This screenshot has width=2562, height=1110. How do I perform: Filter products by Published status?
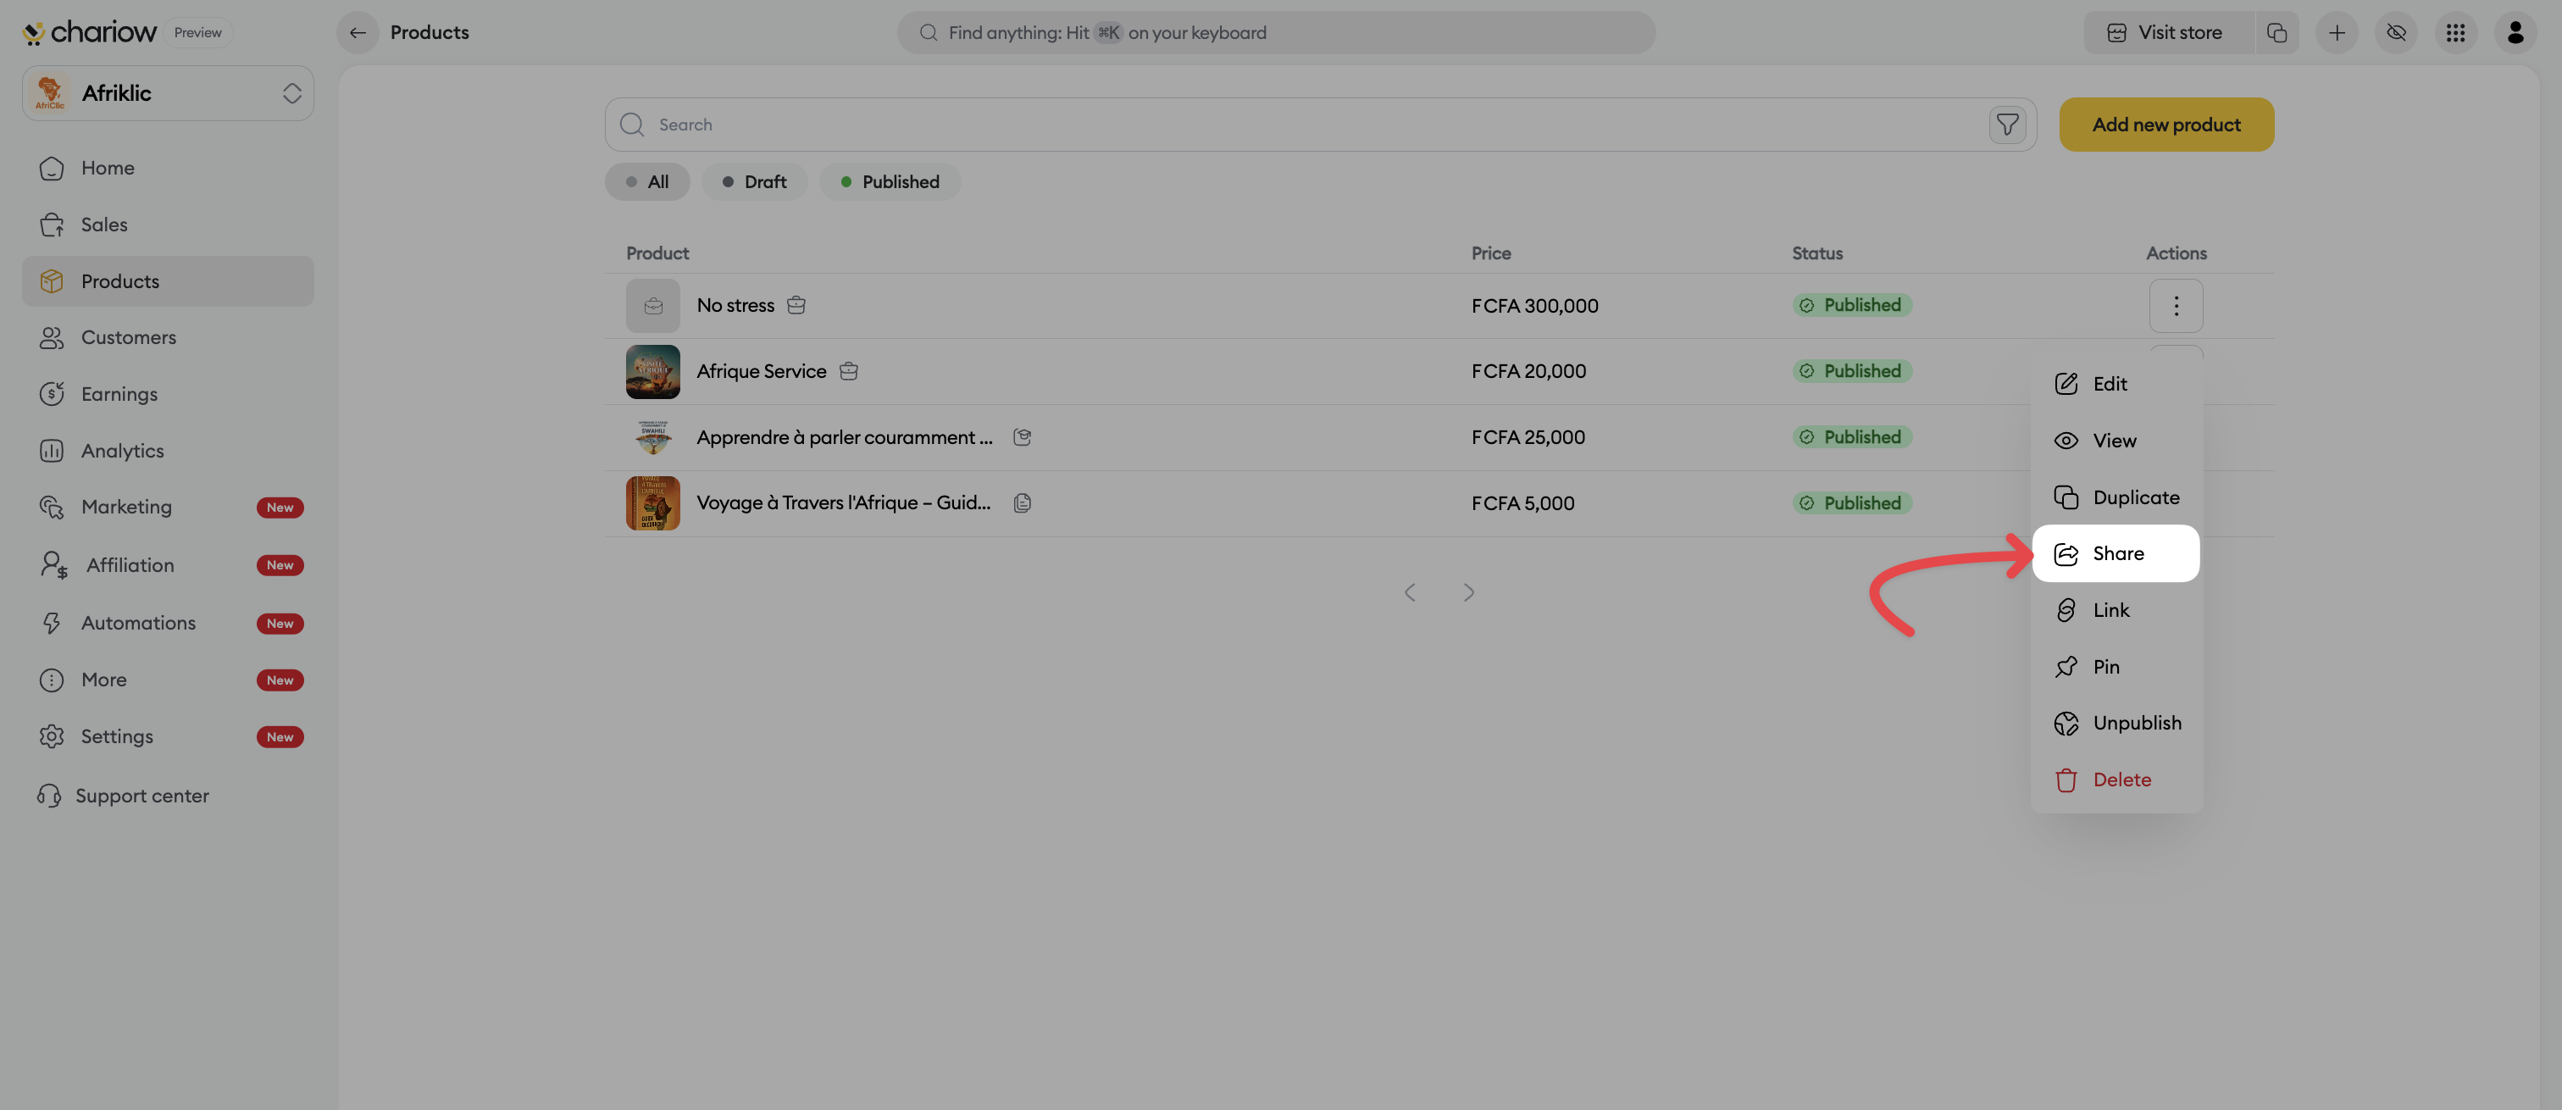[x=889, y=182]
